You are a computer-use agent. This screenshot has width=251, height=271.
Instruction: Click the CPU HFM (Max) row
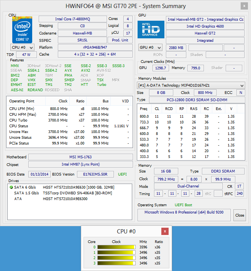(69, 114)
